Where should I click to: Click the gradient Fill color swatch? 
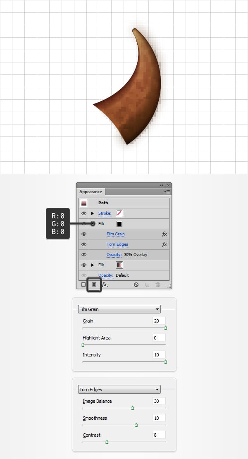(119, 265)
